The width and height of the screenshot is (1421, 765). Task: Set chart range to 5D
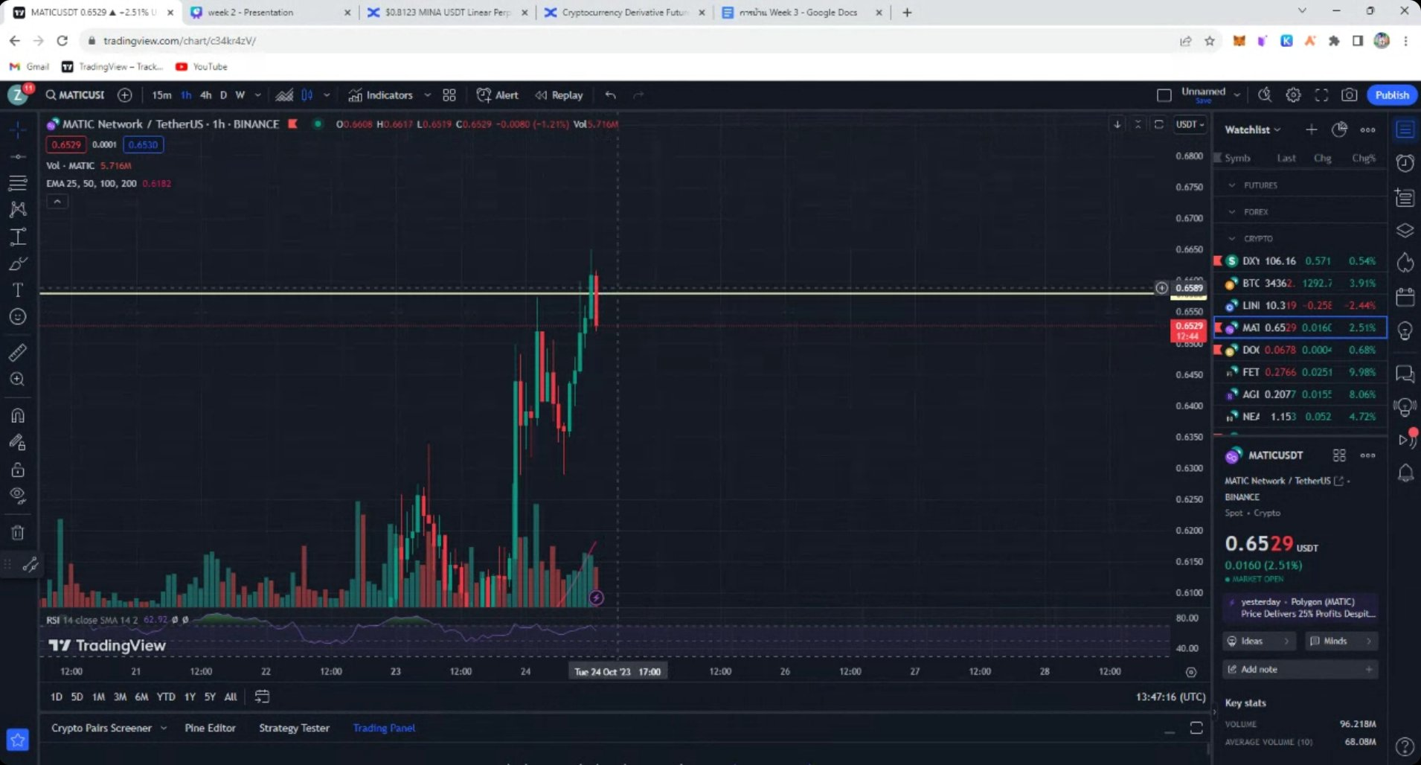(x=77, y=697)
